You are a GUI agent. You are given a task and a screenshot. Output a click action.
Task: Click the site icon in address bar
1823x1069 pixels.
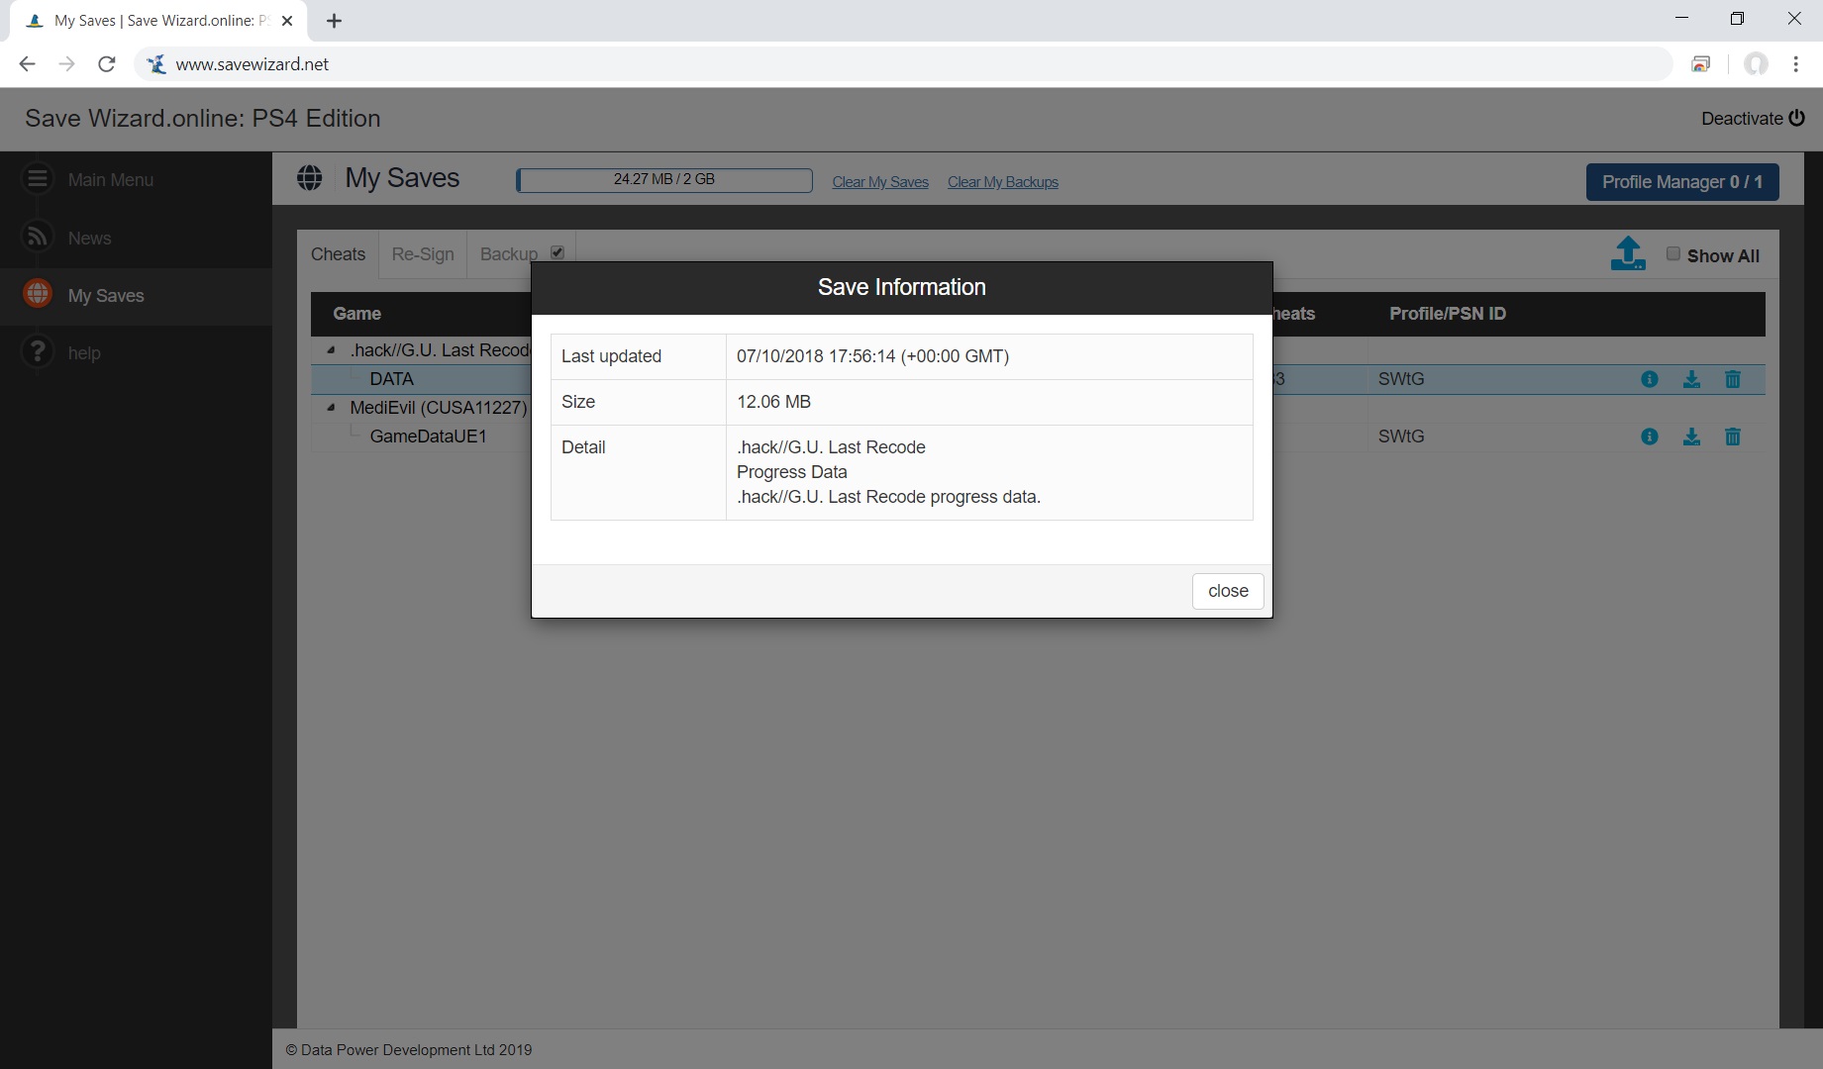coord(156,64)
